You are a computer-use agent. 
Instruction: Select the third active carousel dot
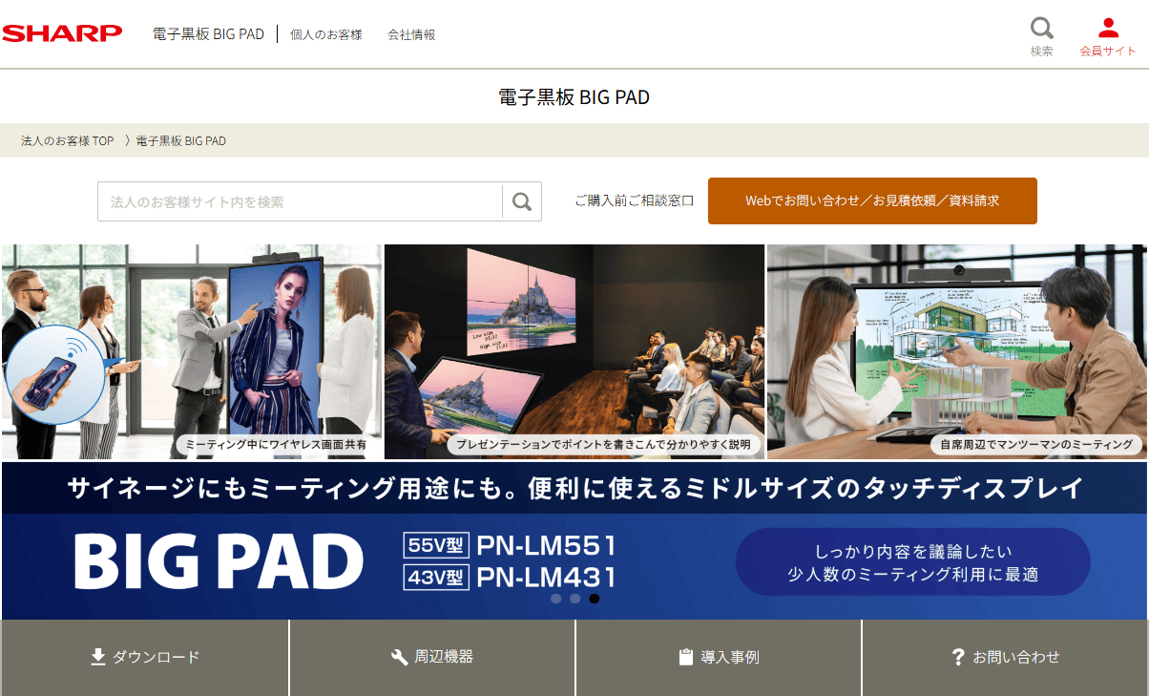click(x=594, y=599)
